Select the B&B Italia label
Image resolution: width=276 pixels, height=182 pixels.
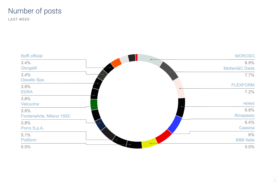245,140
